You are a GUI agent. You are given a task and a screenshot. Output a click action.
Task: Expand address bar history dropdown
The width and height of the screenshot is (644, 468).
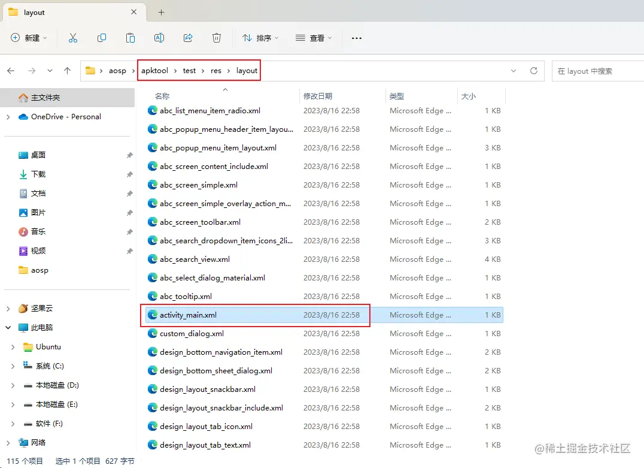(x=514, y=71)
